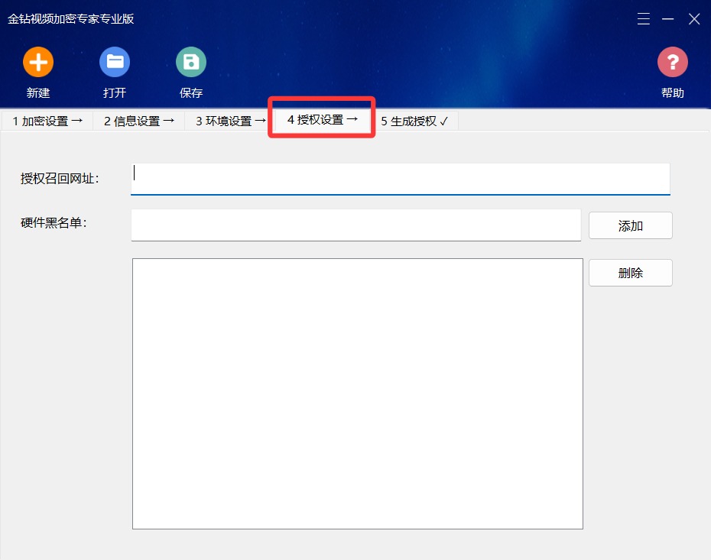Click the 硬件黑名单 label text

[54, 223]
